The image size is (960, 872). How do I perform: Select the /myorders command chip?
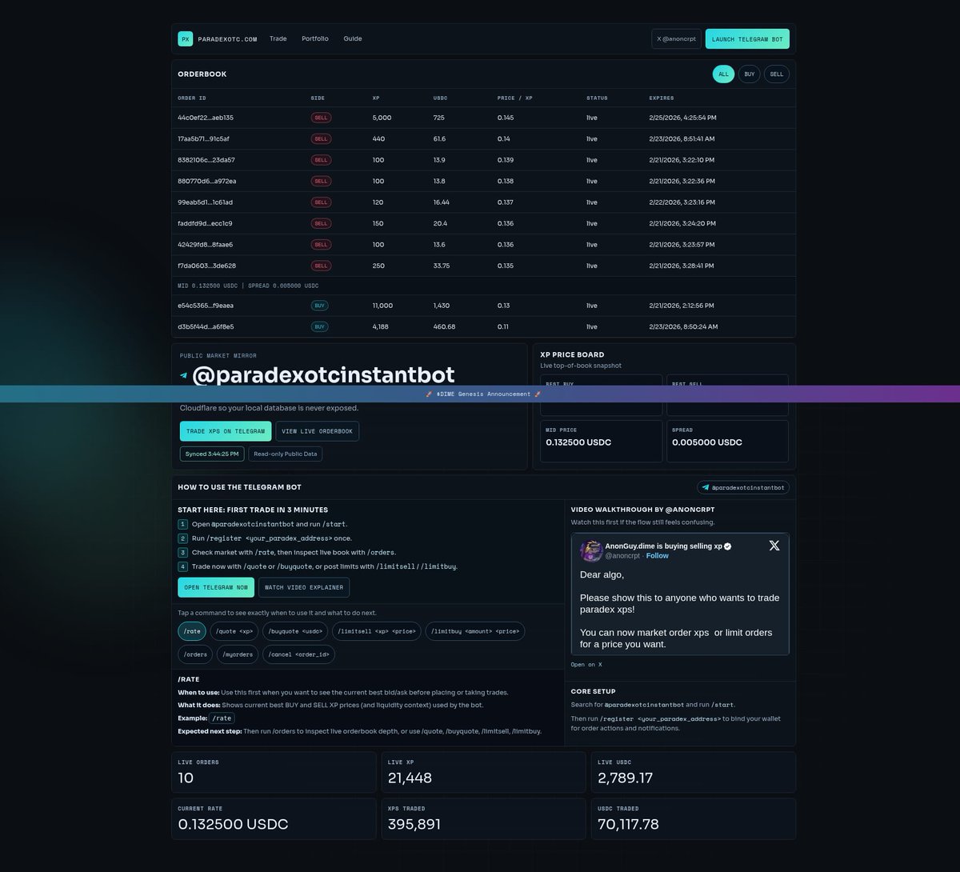[x=238, y=654]
